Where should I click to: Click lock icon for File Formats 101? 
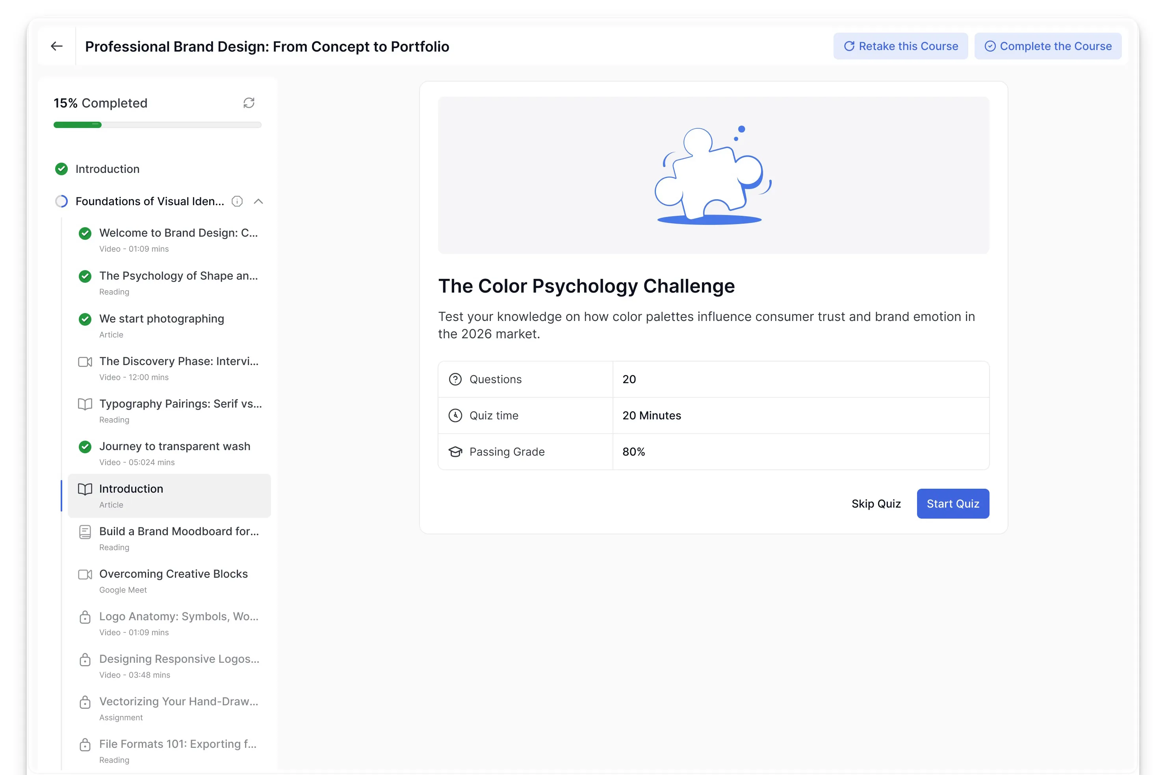pos(85,744)
